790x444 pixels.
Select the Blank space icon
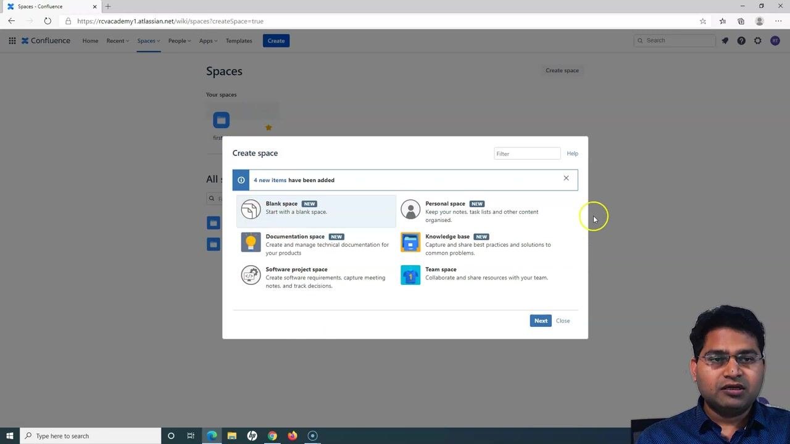click(251, 209)
